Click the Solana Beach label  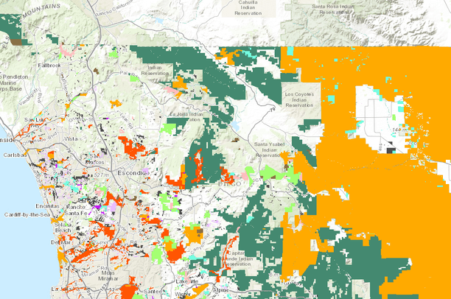tap(63, 227)
